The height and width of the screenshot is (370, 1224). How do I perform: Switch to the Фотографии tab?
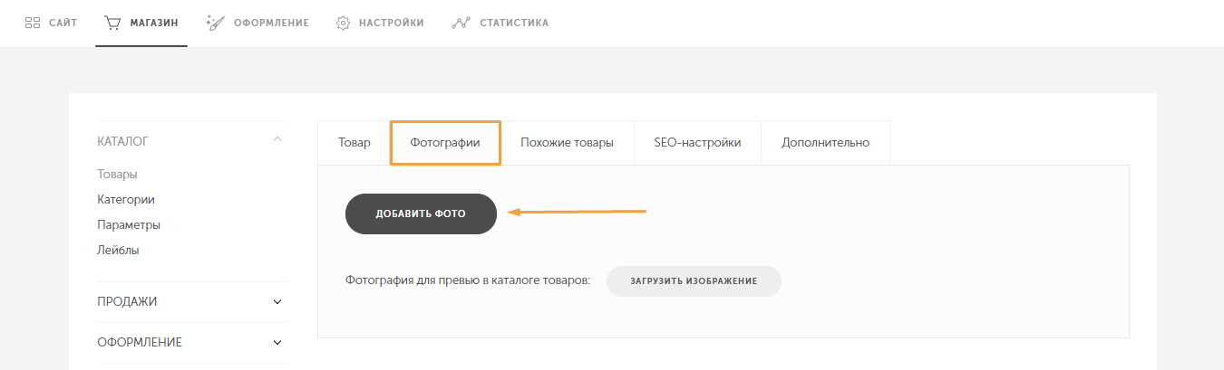pyautogui.click(x=445, y=143)
